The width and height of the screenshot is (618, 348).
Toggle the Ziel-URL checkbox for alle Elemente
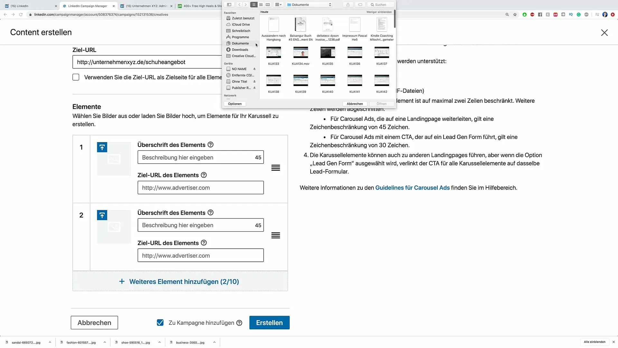pyautogui.click(x=76, y=77)
